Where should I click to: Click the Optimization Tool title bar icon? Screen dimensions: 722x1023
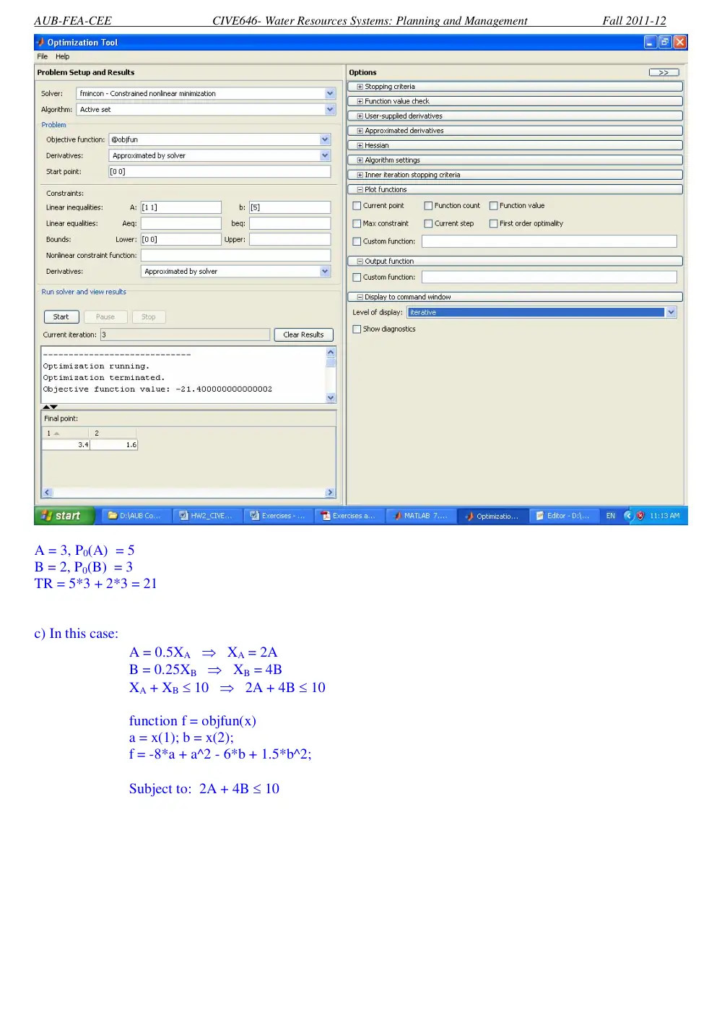tap(41, 43)
